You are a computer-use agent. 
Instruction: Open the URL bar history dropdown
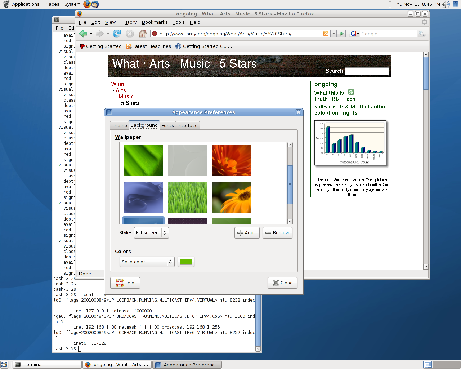tap(334, 34)
